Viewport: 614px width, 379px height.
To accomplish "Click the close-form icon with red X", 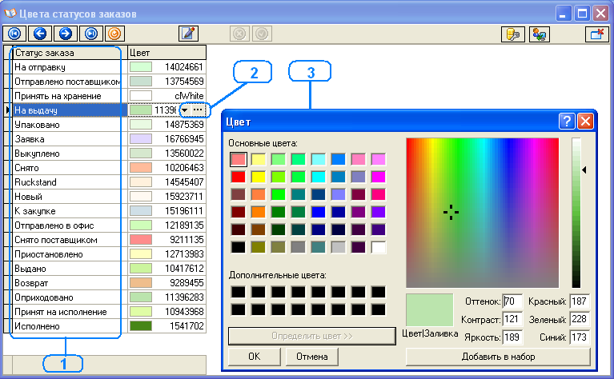I will pyautogui.click(x=596, y=34).
